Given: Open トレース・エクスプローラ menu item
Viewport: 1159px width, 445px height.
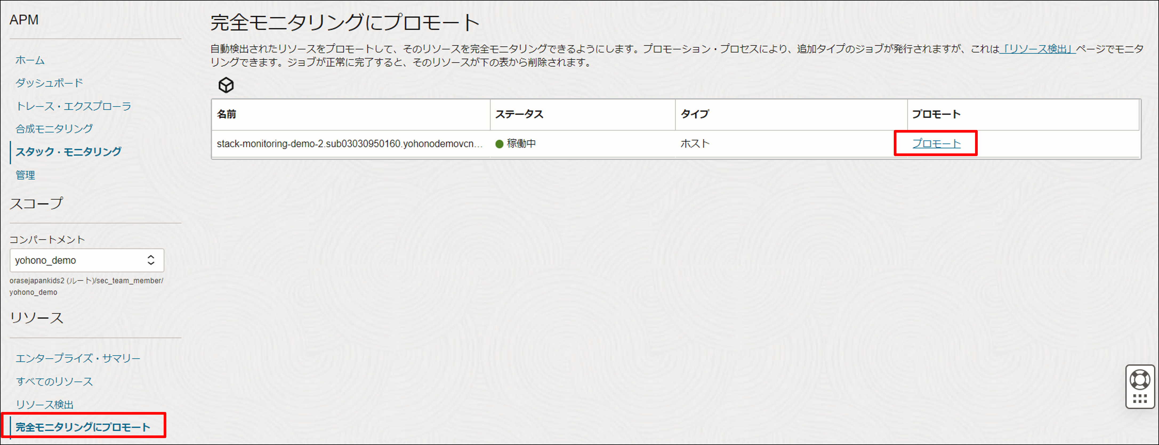Looking at the screenshot, I should pos(73,106).
